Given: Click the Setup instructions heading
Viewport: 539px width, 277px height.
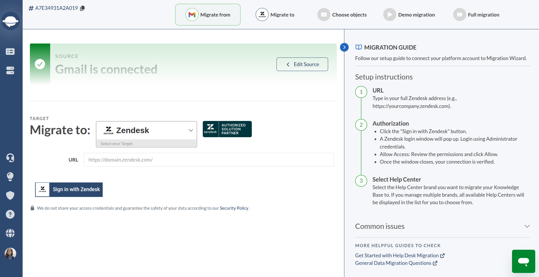Looking at the screenshot, I should 384,77.
